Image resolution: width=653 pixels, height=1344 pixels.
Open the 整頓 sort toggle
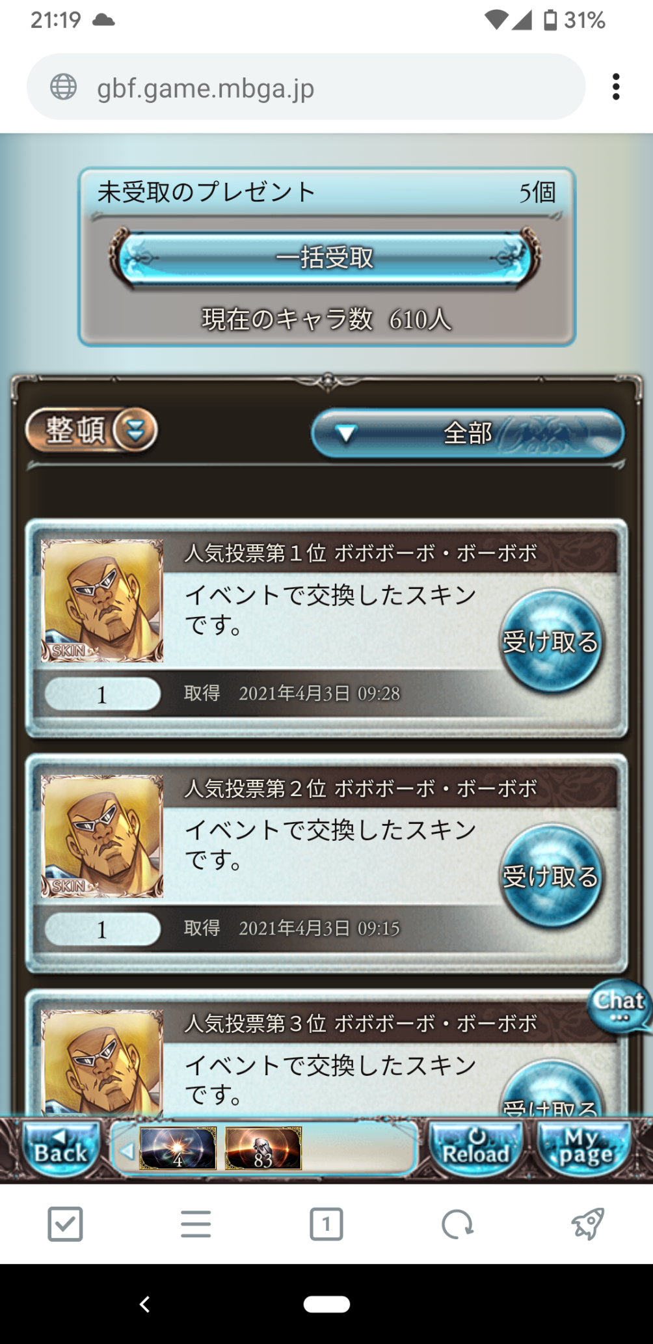tap(92, 430)
